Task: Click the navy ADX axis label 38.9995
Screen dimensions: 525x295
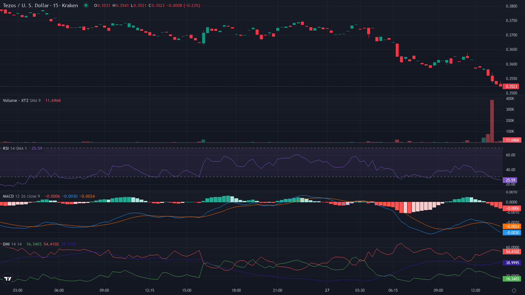Action: 512,263
